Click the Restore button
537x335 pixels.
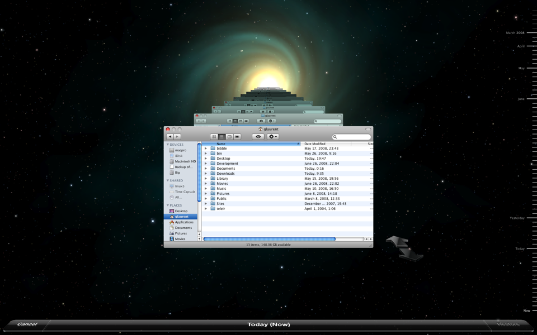click(x=510, y=324)
